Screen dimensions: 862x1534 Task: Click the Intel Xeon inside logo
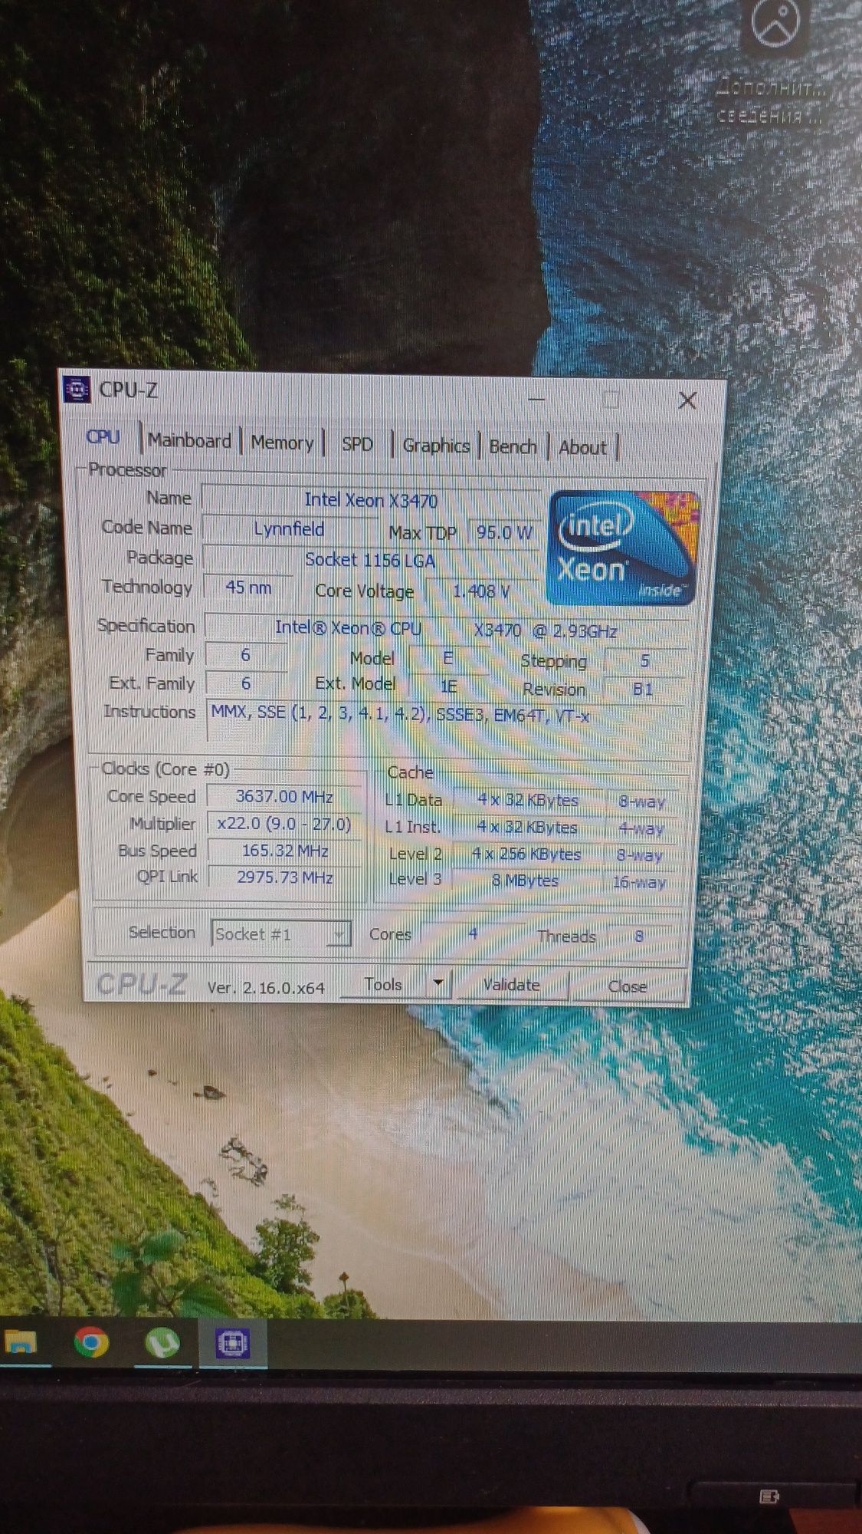(622, 548)
